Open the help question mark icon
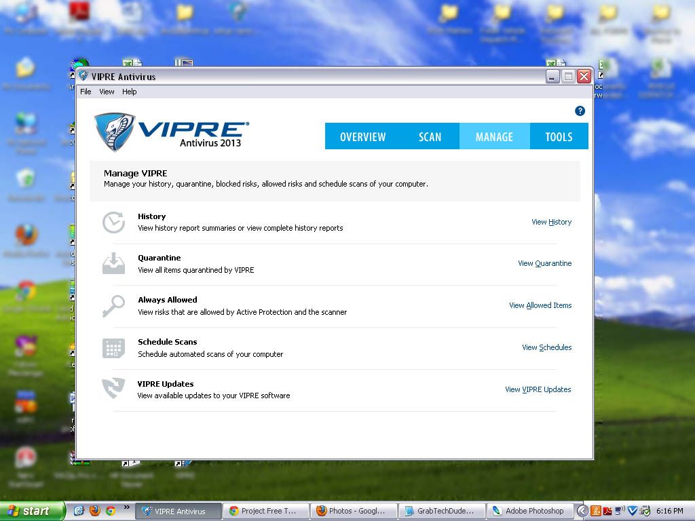Screen dimensions: 695x521 (x=580, y=111)
